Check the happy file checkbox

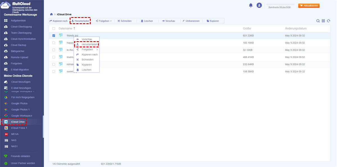click(x=54, y=43)
